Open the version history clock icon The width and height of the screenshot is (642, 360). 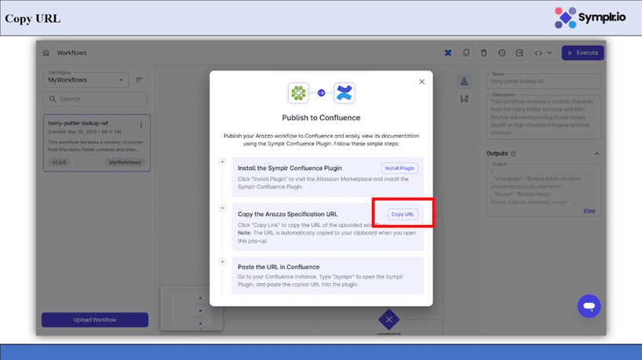502,53
